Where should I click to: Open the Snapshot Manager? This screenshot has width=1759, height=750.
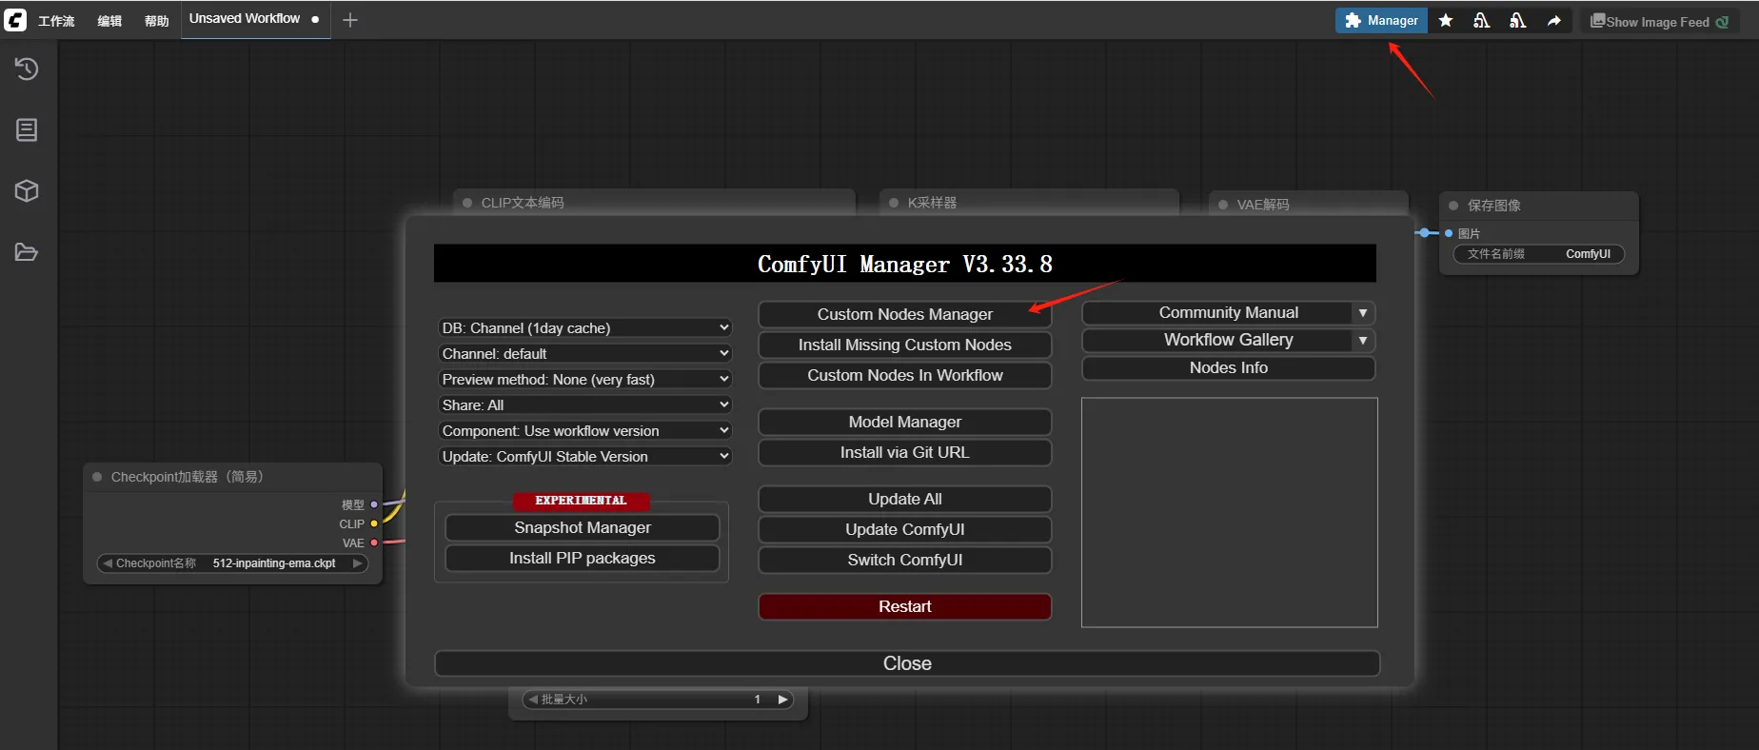coord(583,527)
